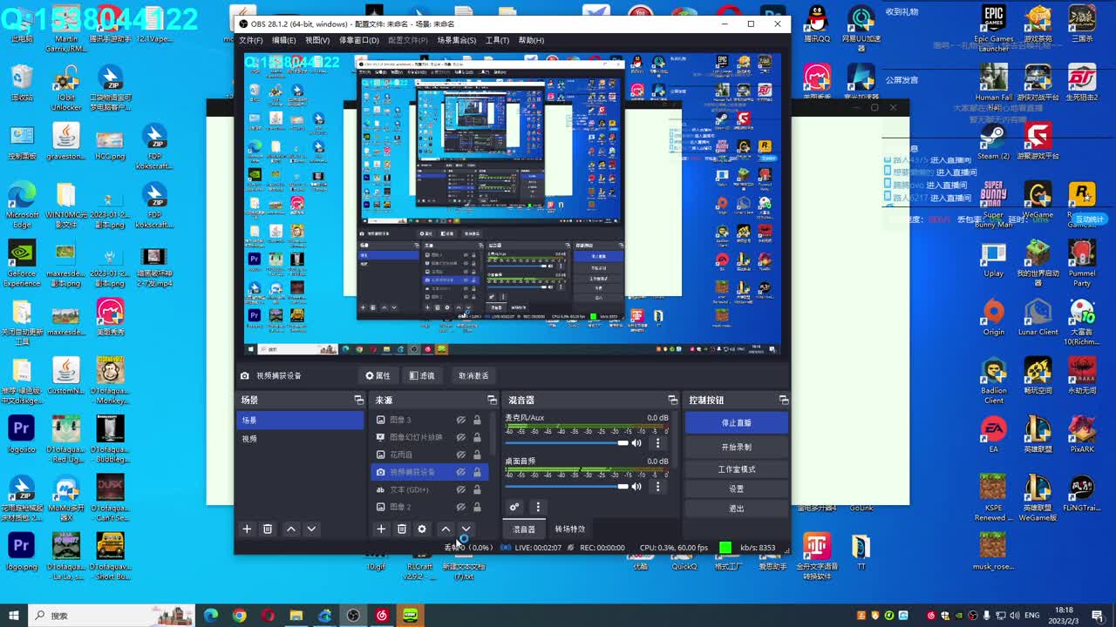Remove the selected scene with the trash icon
This screenshot has width=1116, height=627.
pos(268,529)
